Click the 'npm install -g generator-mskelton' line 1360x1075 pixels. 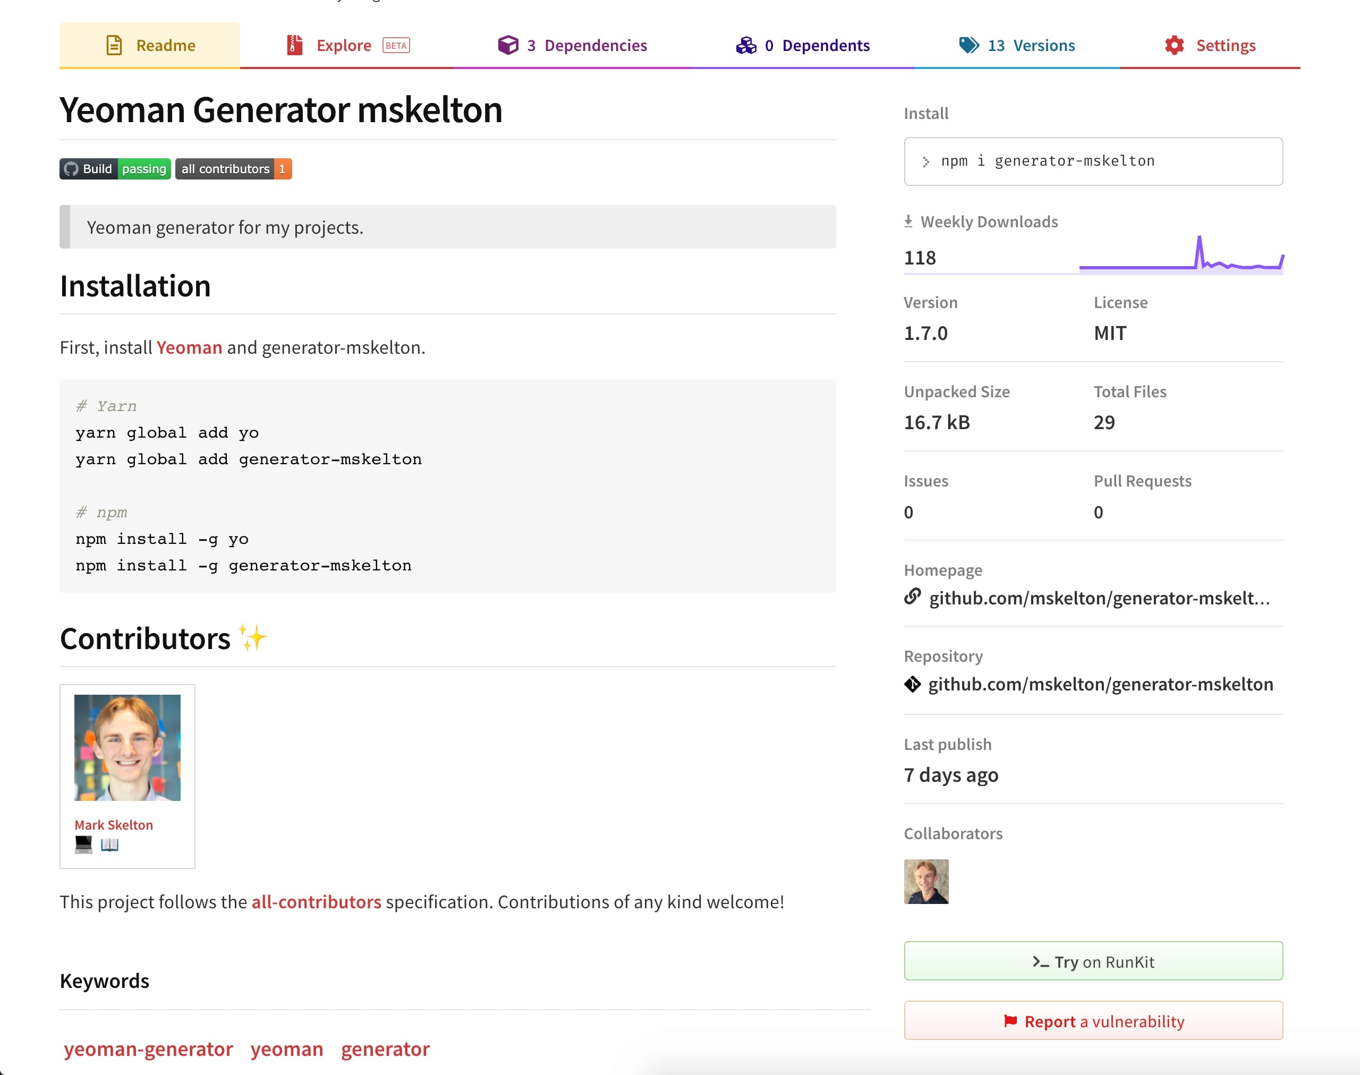(x=244, y=566)
